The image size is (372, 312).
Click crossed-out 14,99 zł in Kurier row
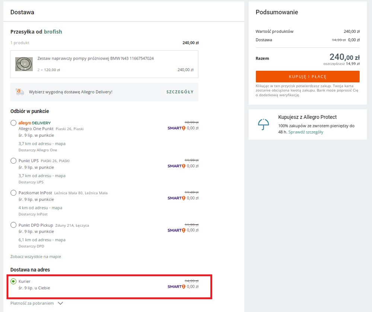click(x=191, y=281)
